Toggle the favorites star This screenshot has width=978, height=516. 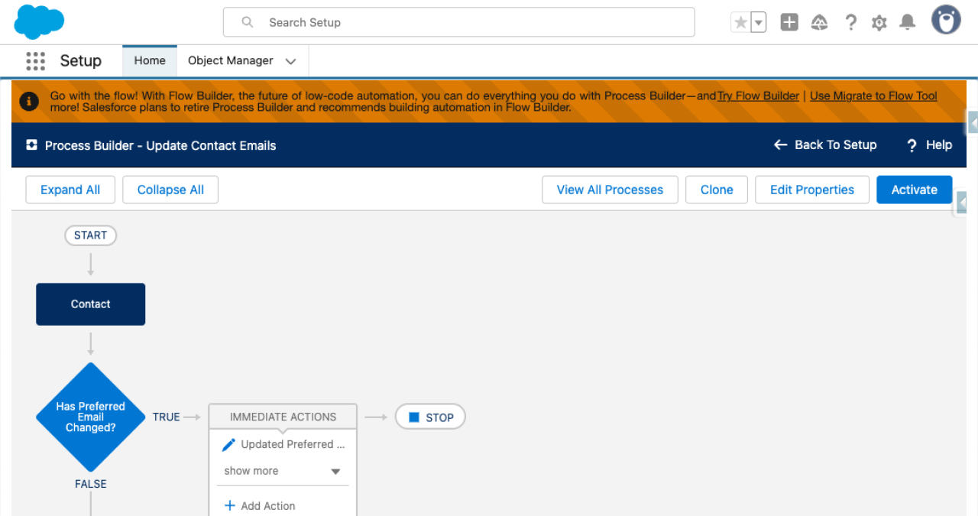(x=740, y=21)
